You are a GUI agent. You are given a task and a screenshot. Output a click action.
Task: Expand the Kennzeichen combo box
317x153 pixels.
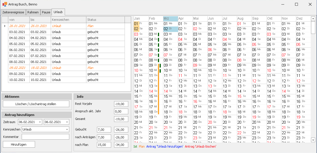point(67,129)
